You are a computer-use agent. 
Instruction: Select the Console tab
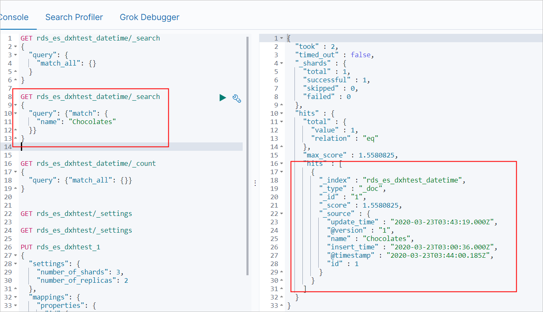[14, 18]
